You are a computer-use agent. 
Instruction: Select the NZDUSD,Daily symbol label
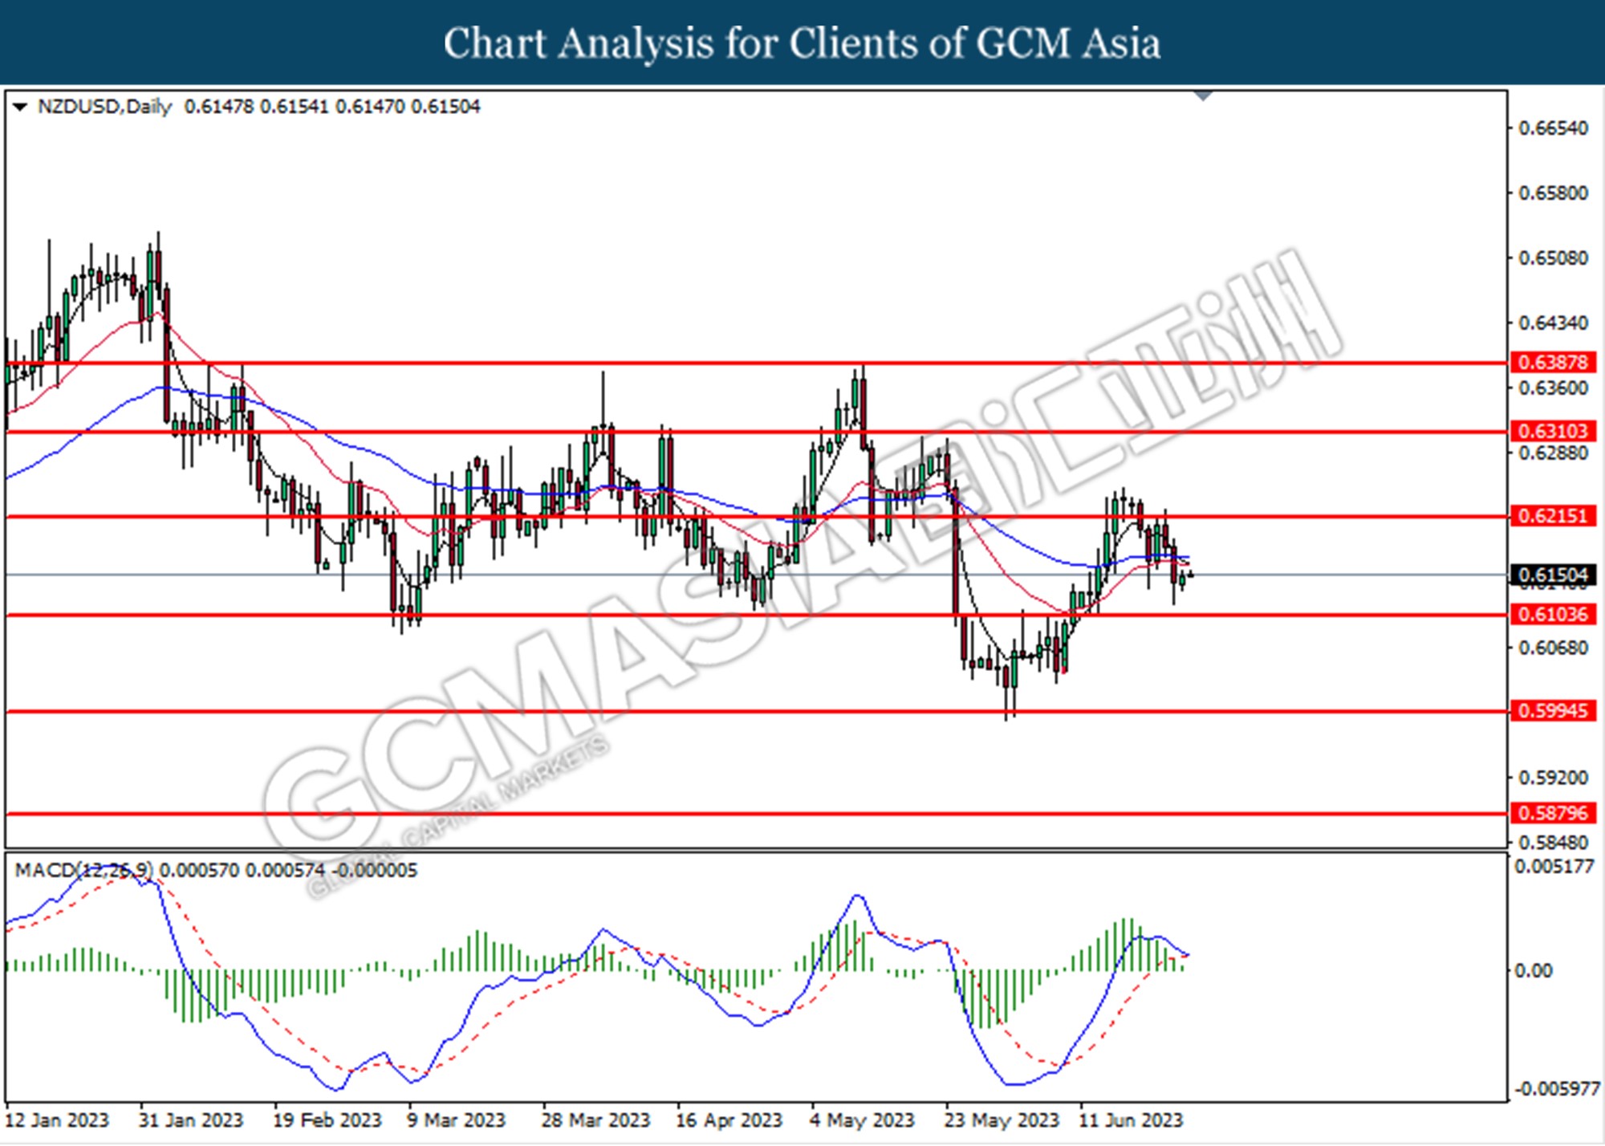point(104,107)
